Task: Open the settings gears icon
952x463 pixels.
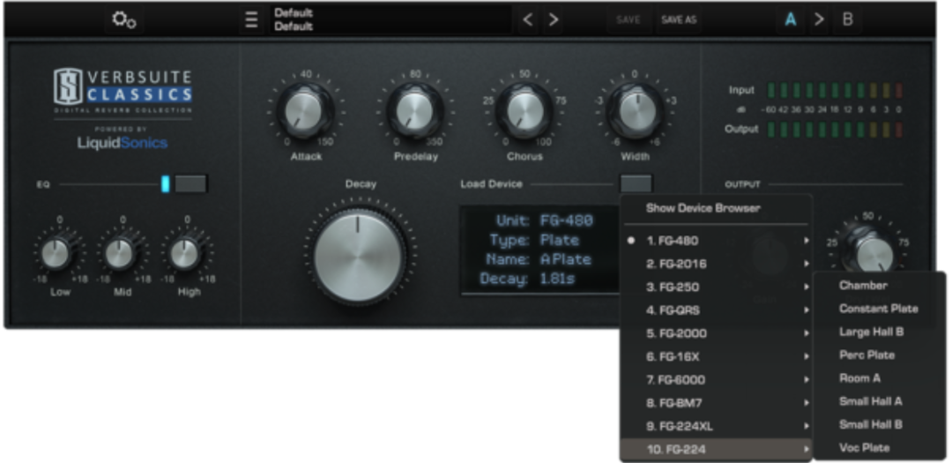Action: 124,20
